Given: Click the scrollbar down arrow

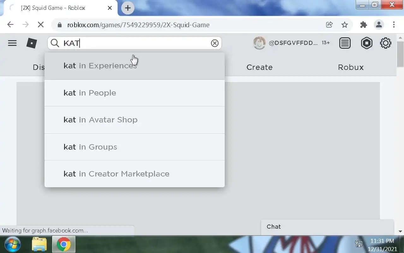Looking at the screenshot, I should click(x=400, y=232).
